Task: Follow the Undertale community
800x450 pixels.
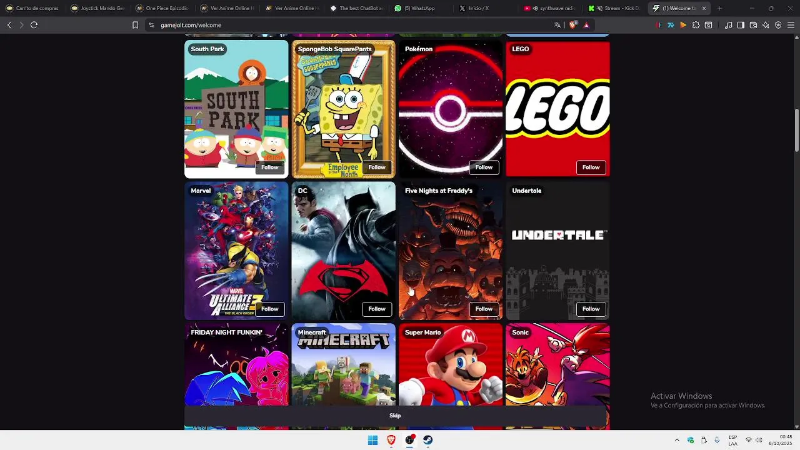Action: point(591,309)
